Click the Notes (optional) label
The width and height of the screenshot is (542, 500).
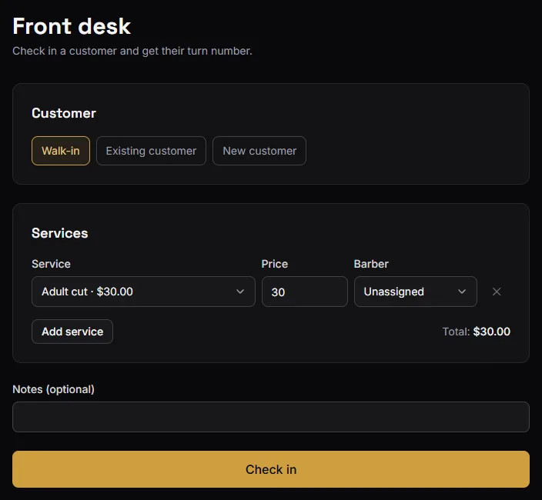[54, 389]
